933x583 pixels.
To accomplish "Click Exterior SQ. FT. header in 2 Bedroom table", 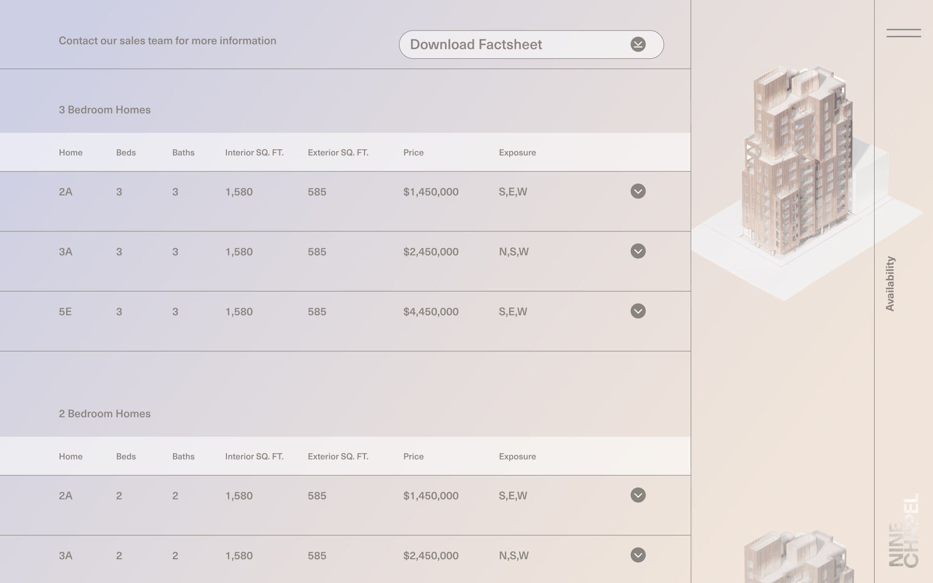I will (x=338, y=457).
